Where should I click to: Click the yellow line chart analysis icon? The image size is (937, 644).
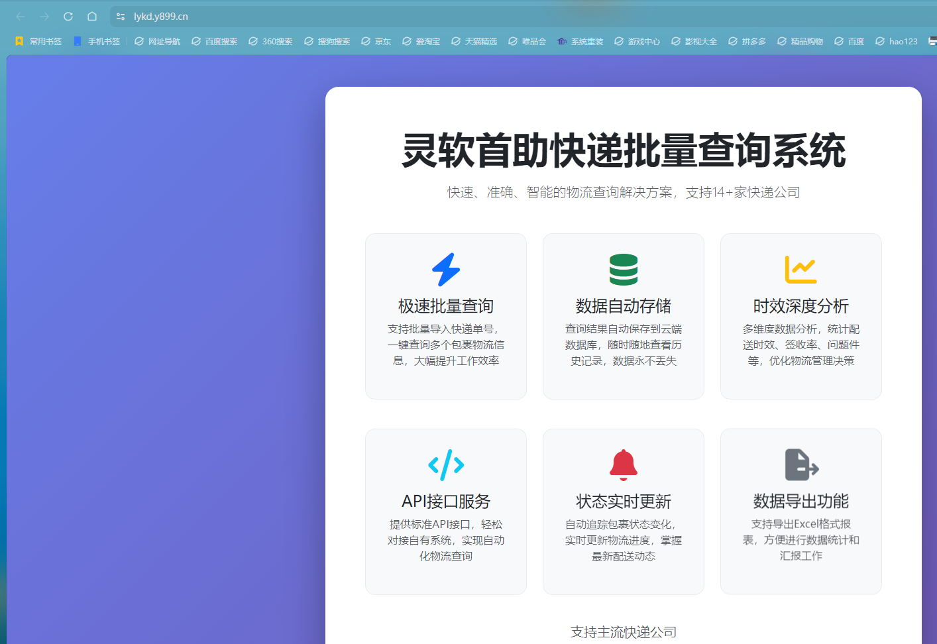click(x=800, y=270)
